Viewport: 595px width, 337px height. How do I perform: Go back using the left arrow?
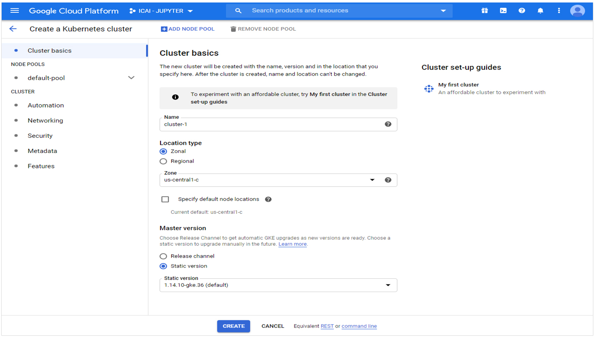coord(13,29)
